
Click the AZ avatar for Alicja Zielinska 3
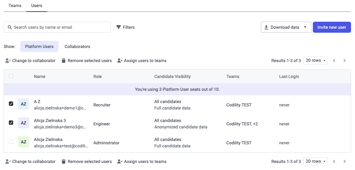(24, 123)
